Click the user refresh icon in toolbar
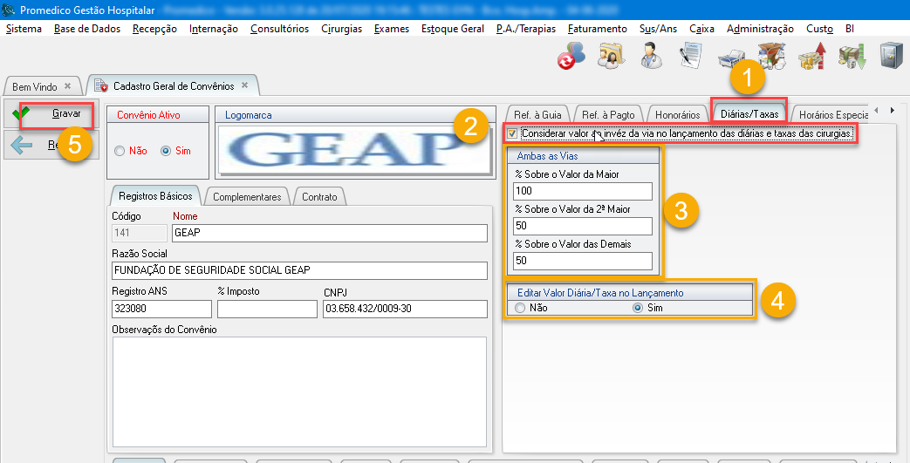The image size is (910, 463). [572, 57]
